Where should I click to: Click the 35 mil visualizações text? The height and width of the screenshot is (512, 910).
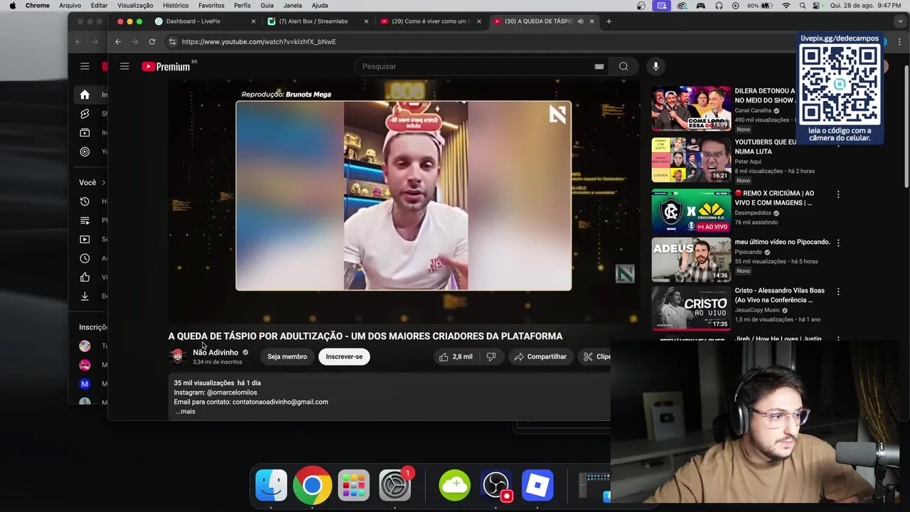(x=204, y=383)
